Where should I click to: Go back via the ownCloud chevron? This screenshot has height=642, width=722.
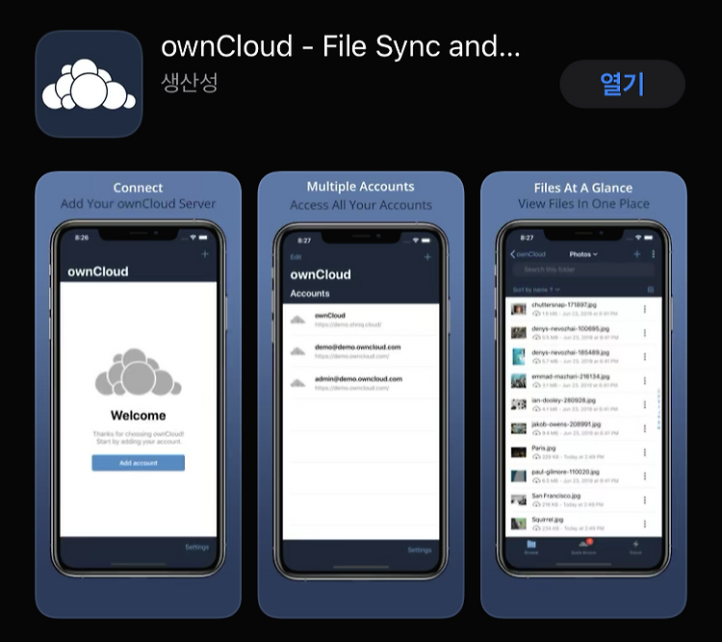click(x=528, y=254)
